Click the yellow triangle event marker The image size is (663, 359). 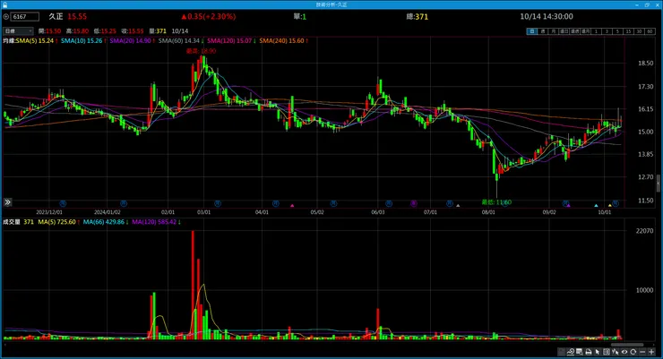point(609,205)
